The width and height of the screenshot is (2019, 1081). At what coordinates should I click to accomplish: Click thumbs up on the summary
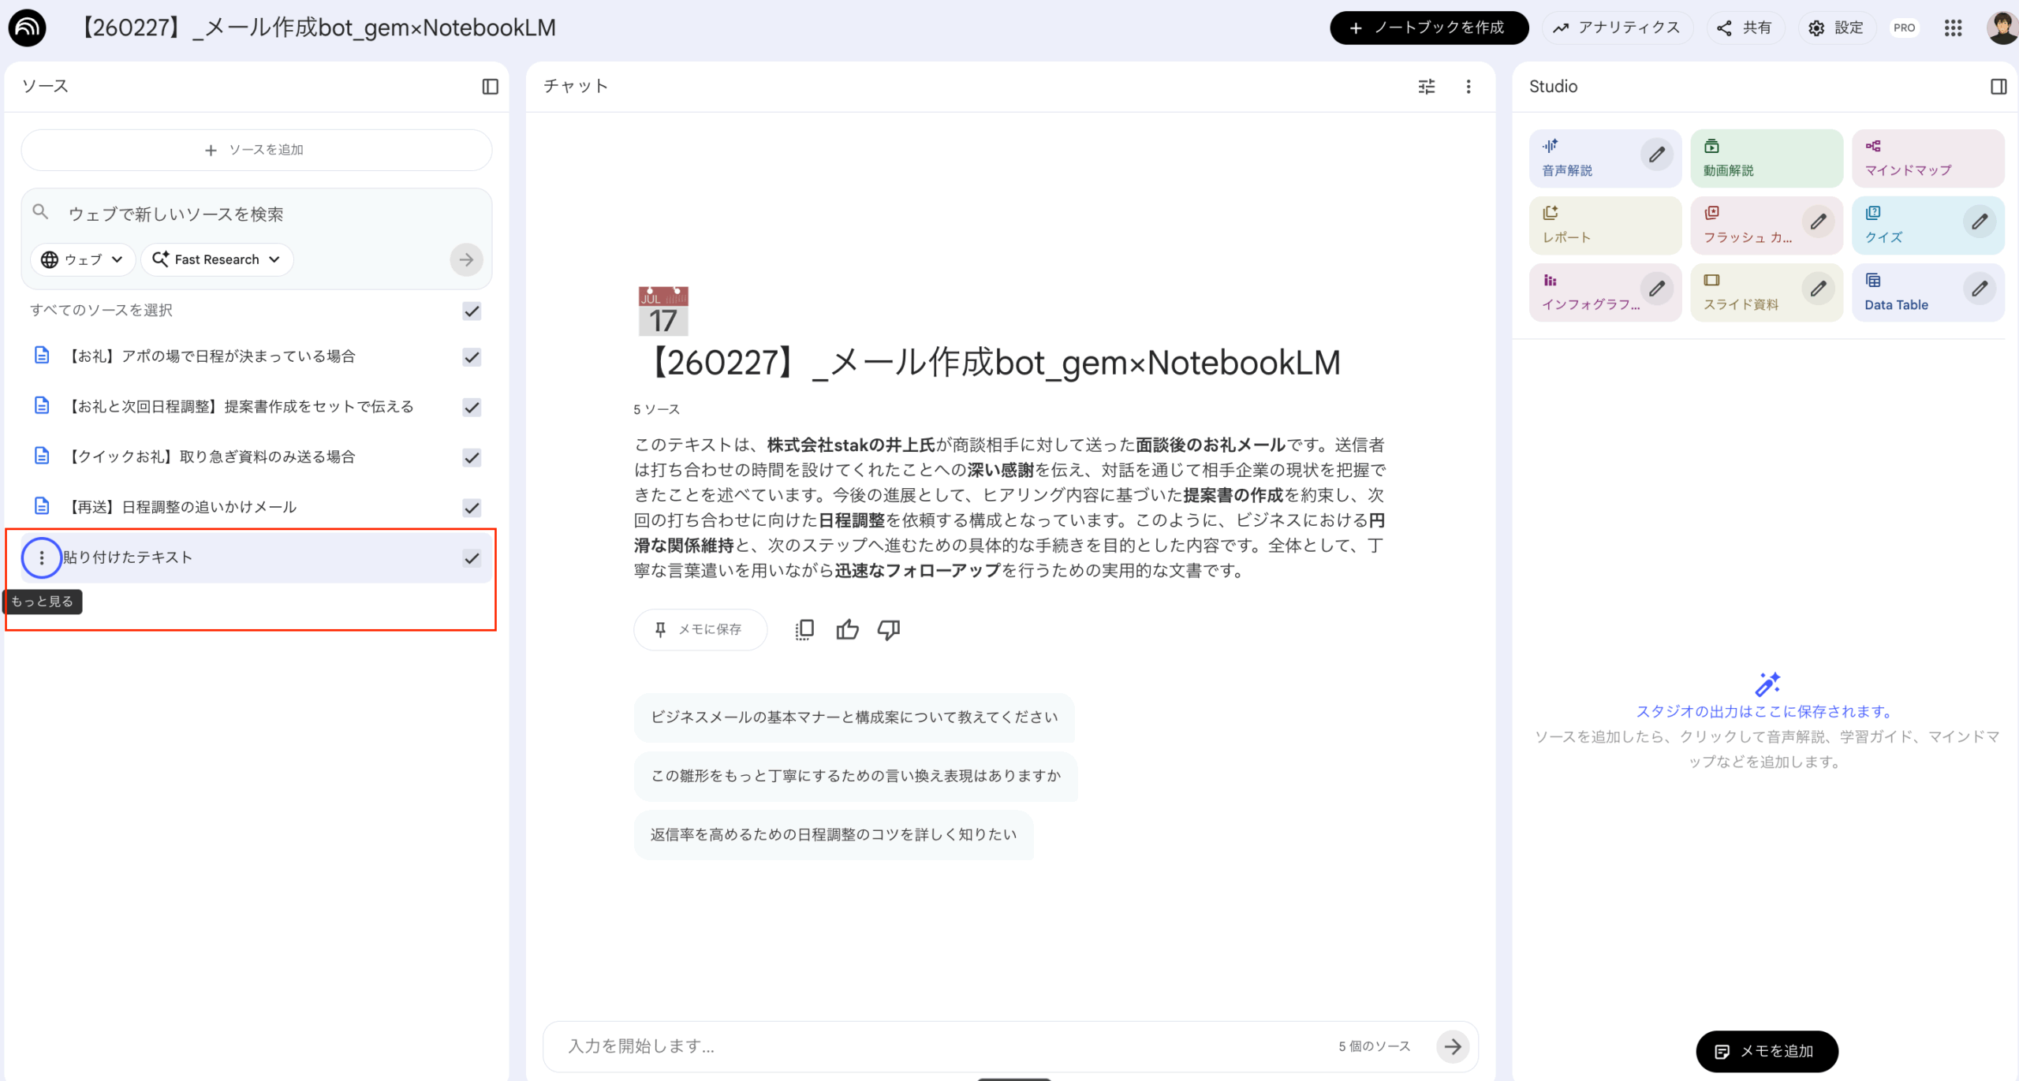(847, 629)
